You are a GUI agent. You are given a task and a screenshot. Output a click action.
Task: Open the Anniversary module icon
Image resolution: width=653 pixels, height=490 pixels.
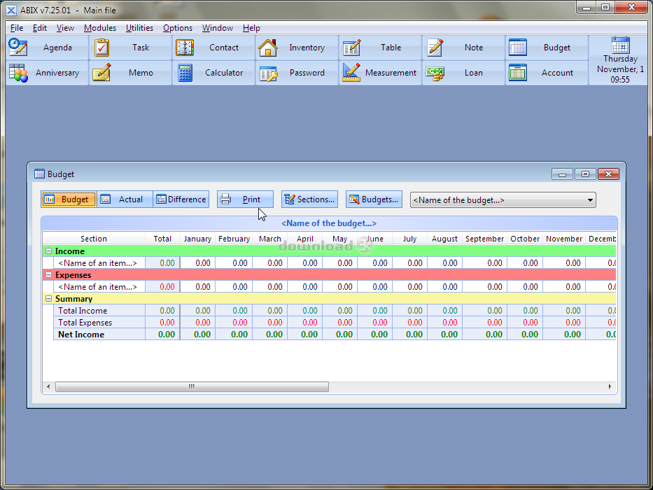click(x=18, y=73)
